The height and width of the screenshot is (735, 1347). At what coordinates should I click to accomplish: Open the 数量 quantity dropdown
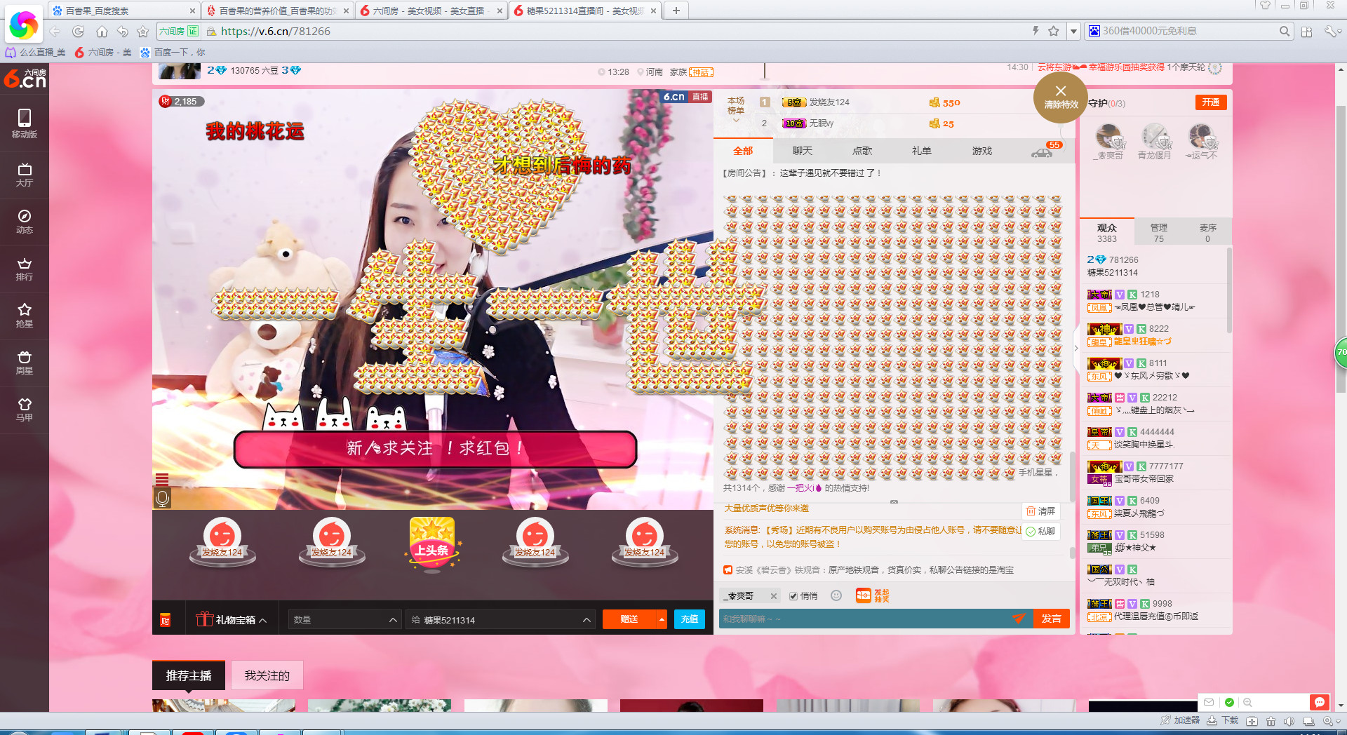click(x=344, y=619)
